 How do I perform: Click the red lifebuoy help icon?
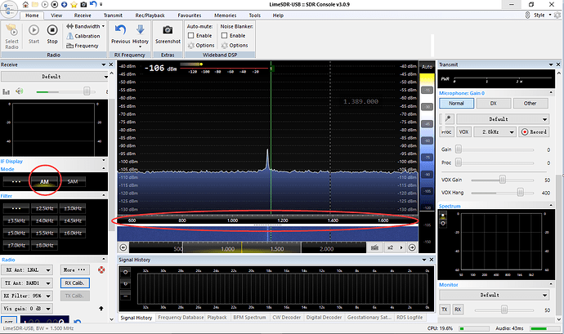pos(102,269)
